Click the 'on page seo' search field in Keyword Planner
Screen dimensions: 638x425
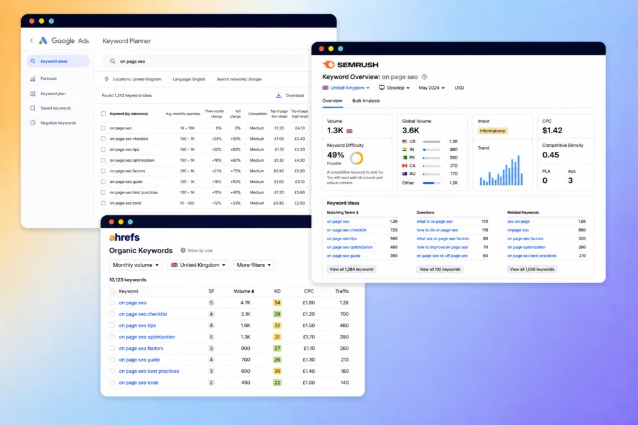pos(204,62)
